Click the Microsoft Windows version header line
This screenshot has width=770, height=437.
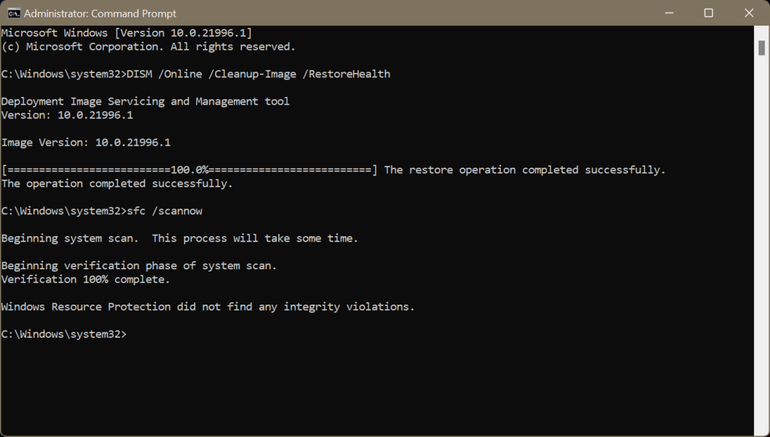tap(126, 33)
